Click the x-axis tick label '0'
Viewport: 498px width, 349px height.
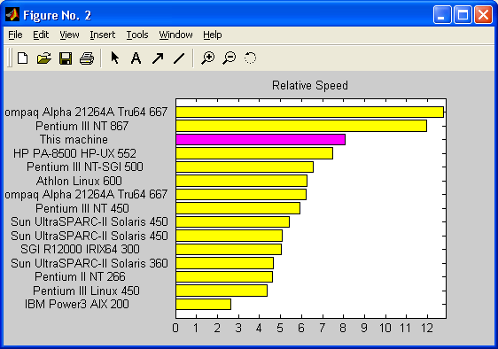[175, 328]
